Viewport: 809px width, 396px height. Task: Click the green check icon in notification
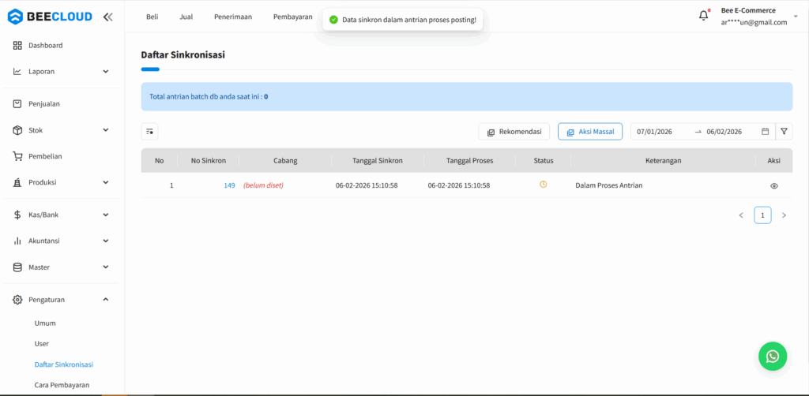334,20
